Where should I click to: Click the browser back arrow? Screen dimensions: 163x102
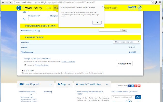3,2
